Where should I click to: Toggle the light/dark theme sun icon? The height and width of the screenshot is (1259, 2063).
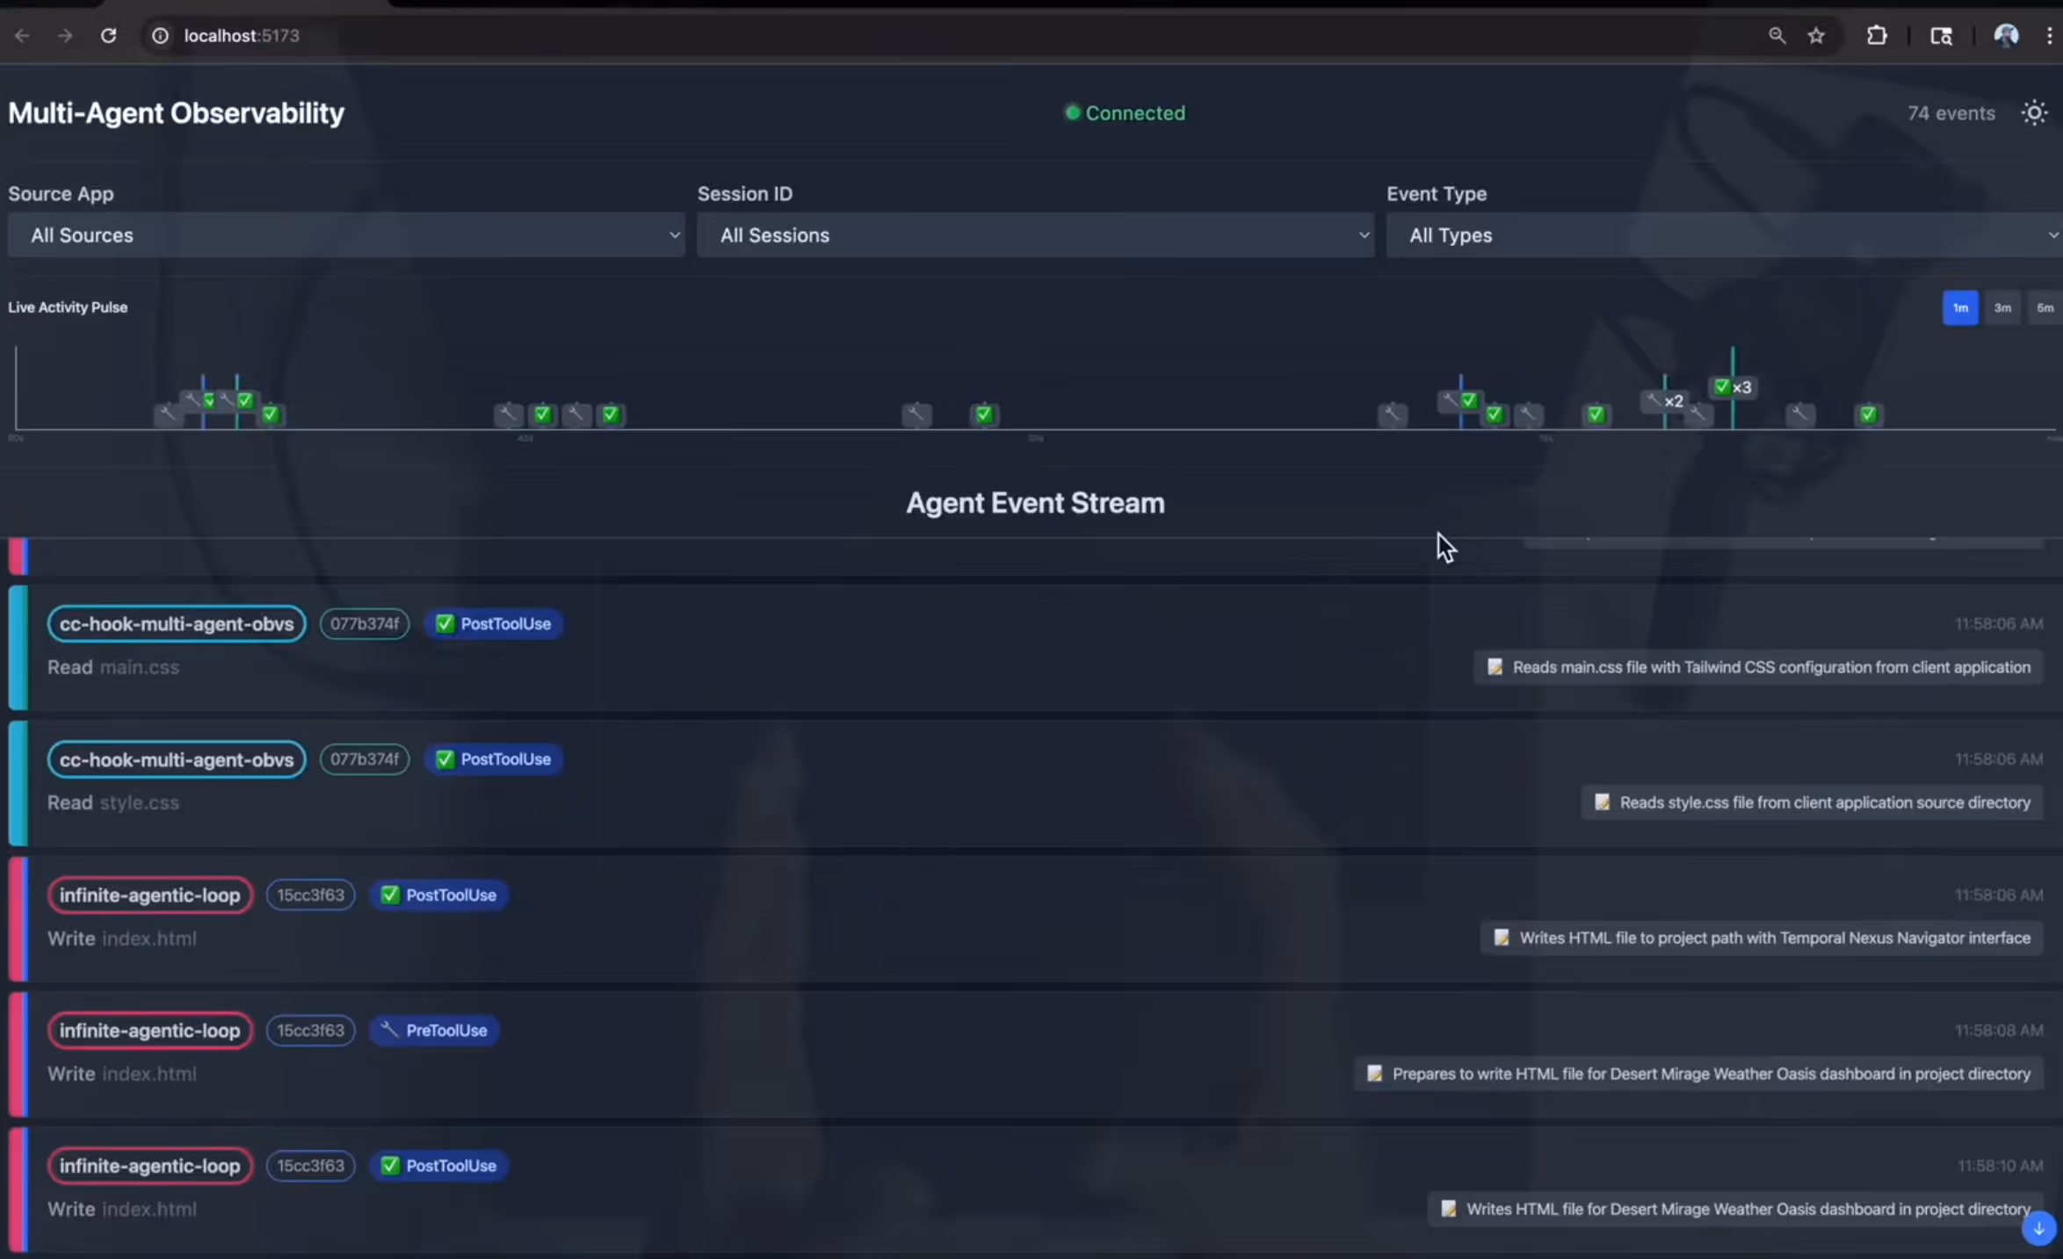pos(2034,113)
